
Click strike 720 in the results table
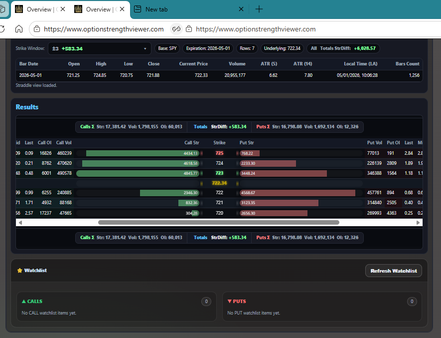click(219, 213)
